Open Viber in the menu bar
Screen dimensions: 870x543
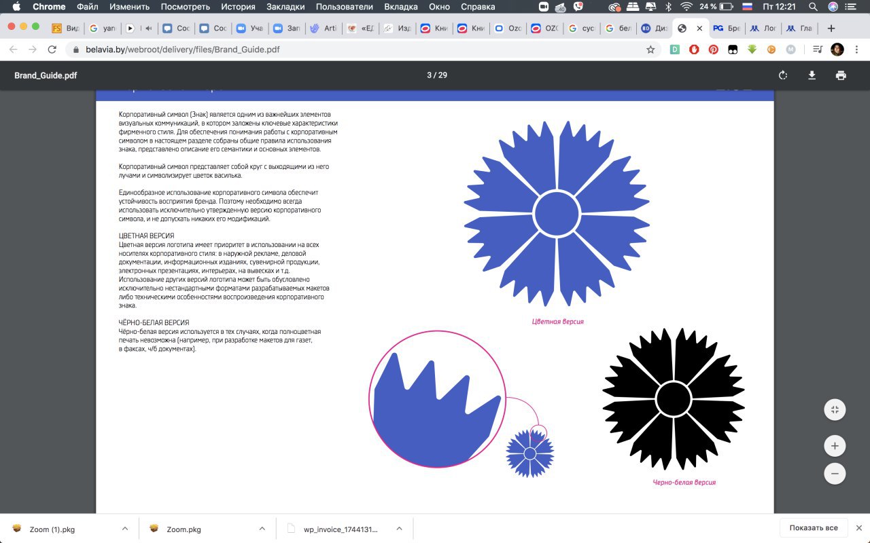[x=578, y=7]
